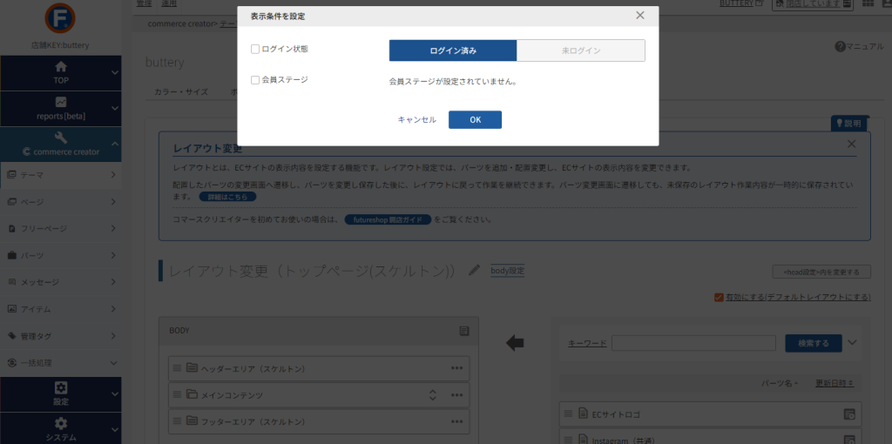892x444 pixels.
Task: Expand メインコンテンツ with up-down chevron
Action: pos(432,395)
